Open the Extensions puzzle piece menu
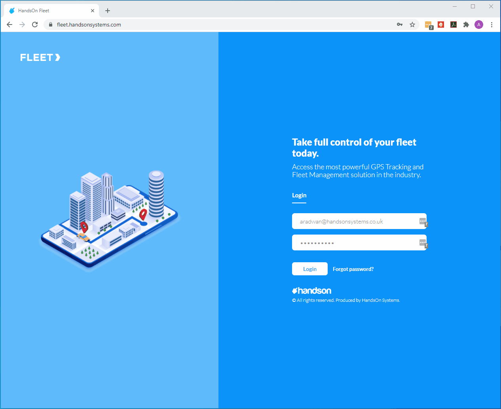The width and height of the screenshot is (501, 409). tap(466, 25)
